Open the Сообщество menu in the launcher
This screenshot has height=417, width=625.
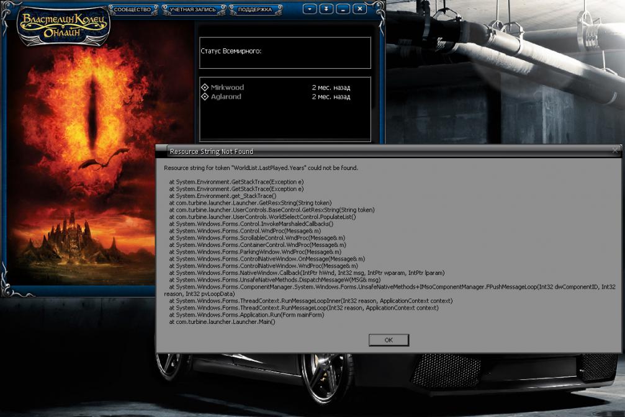click(133, 9)
